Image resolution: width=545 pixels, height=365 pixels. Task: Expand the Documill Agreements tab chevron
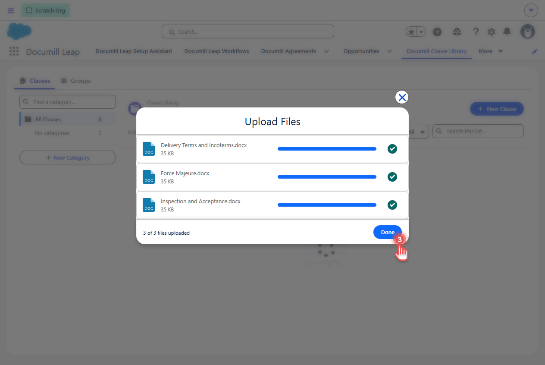pos(326,51)
